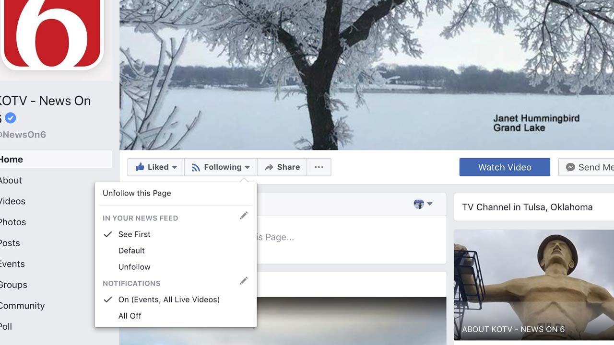Click the Messenger icon on Send Message
The height and width of the screenshot is (345, 614).
coord(570,167)
